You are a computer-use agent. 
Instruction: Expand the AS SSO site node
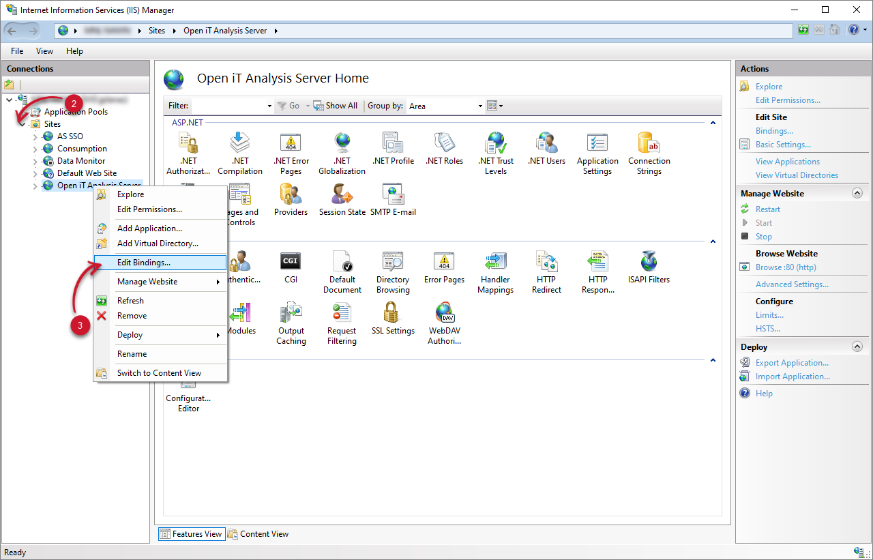[x=35, y=136]
